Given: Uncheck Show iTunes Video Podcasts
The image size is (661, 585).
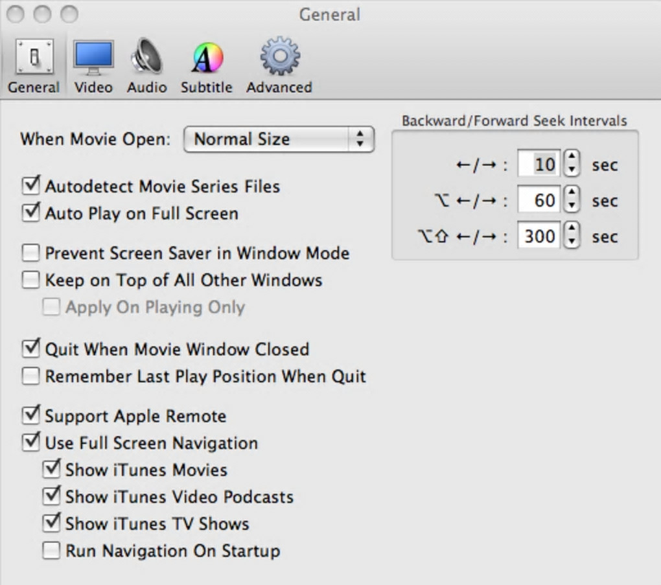Looking at the screenshot, I should [x=51, y=497].
